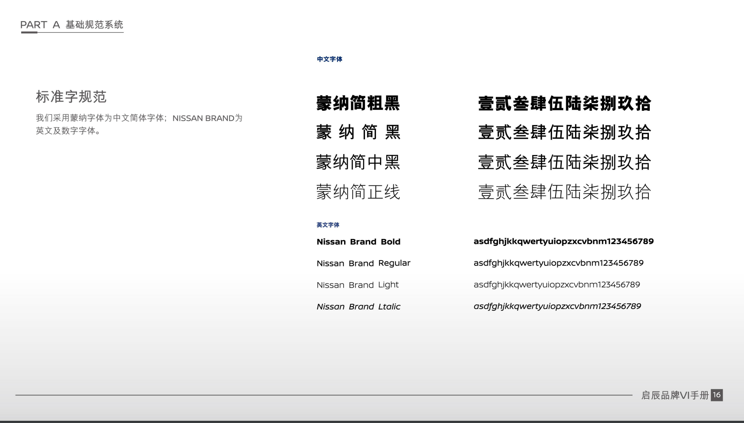This screenshot has width=744, height=423.
Task: Click the numeral sample beside 蒙纳简正线
Action: coord(564,192)
